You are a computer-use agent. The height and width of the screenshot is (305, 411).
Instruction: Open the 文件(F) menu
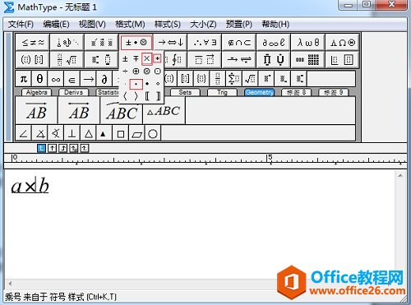(21, 24)
